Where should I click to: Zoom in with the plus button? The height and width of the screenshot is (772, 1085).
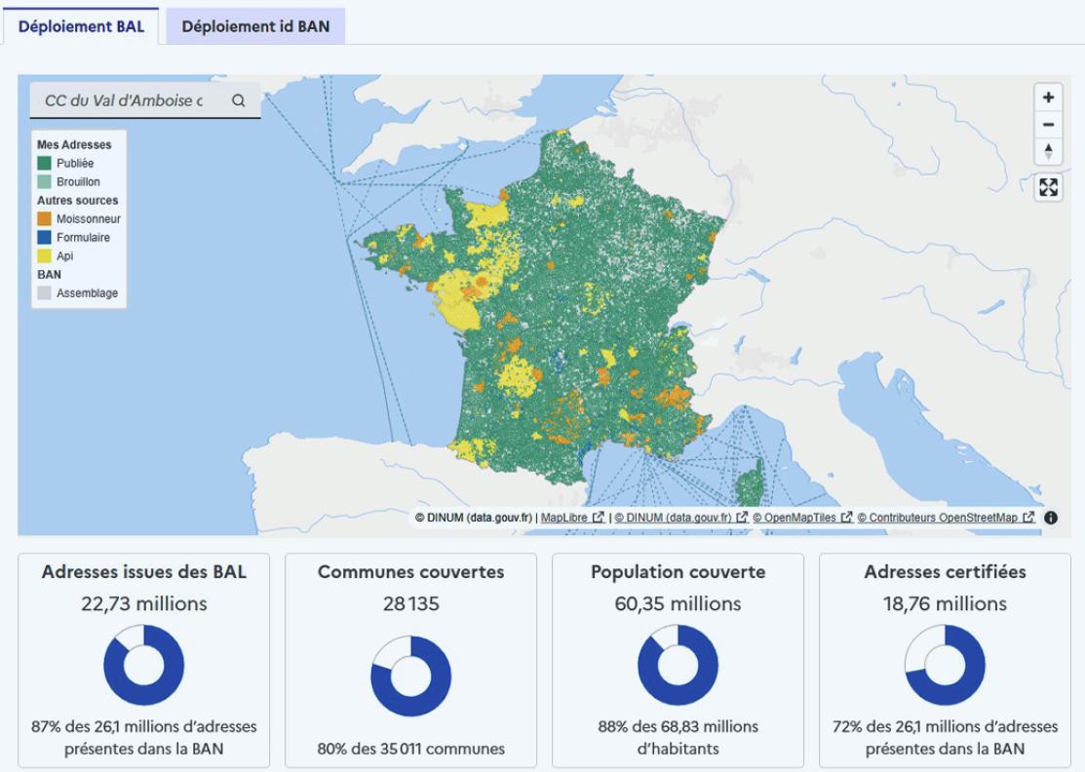pos(1048,97)
